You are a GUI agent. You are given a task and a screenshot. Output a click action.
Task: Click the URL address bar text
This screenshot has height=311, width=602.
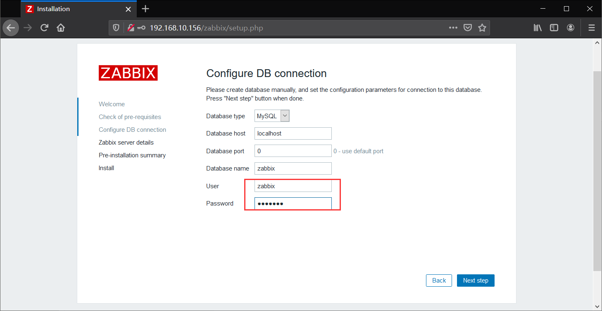[x=206, y=28]
